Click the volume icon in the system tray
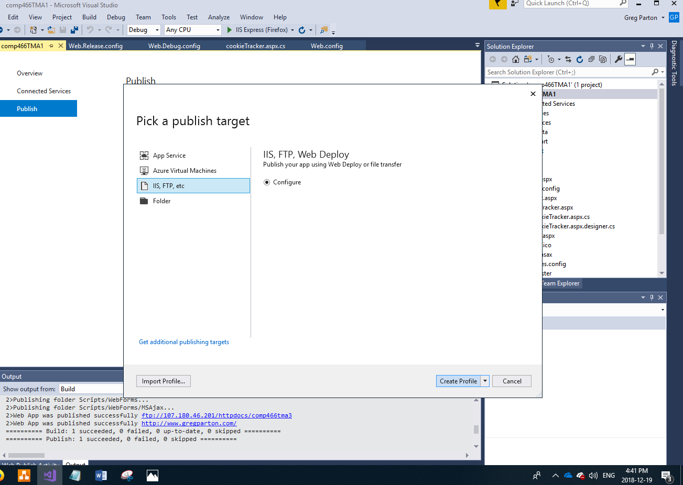The width and height of the screenshot is (683, 485). (593, 476)
